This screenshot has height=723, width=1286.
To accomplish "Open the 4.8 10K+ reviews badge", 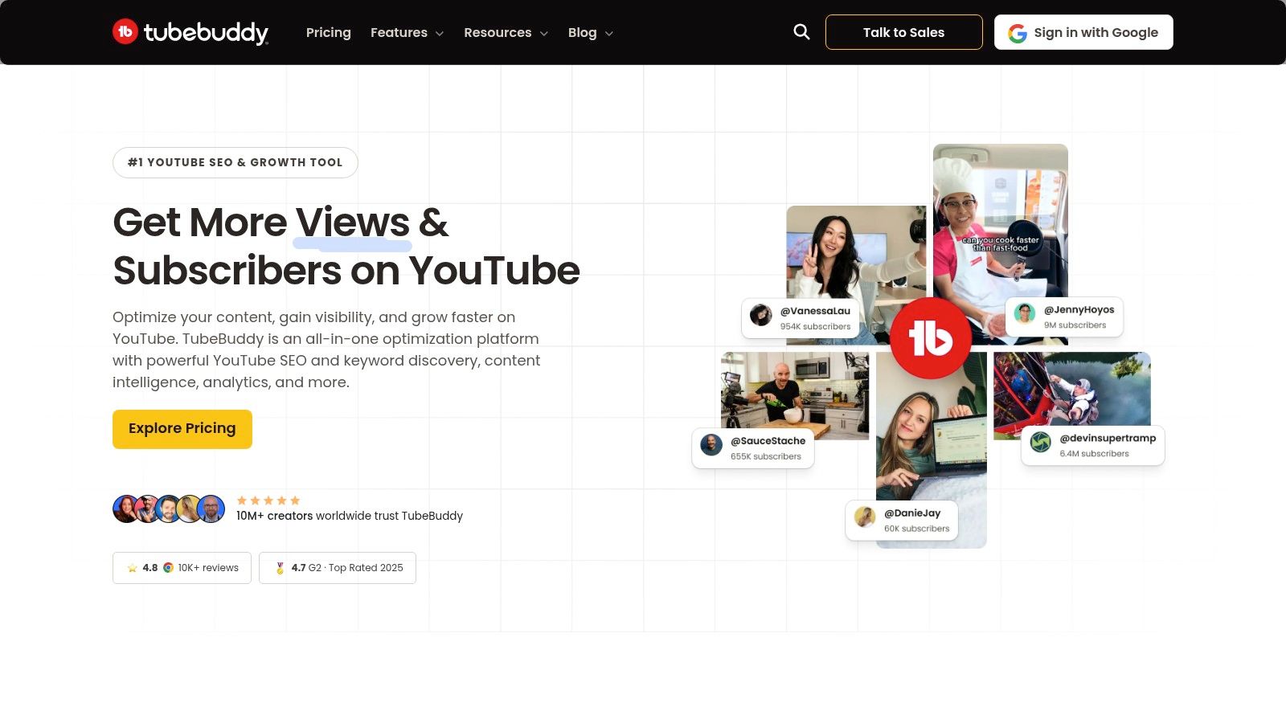I will [x=182, y=568].
